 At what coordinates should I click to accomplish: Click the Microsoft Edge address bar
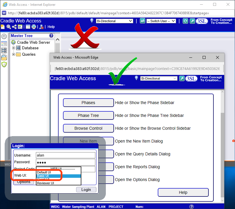pos(137,69)
